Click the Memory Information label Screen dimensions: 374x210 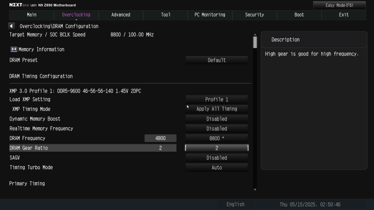41,49
